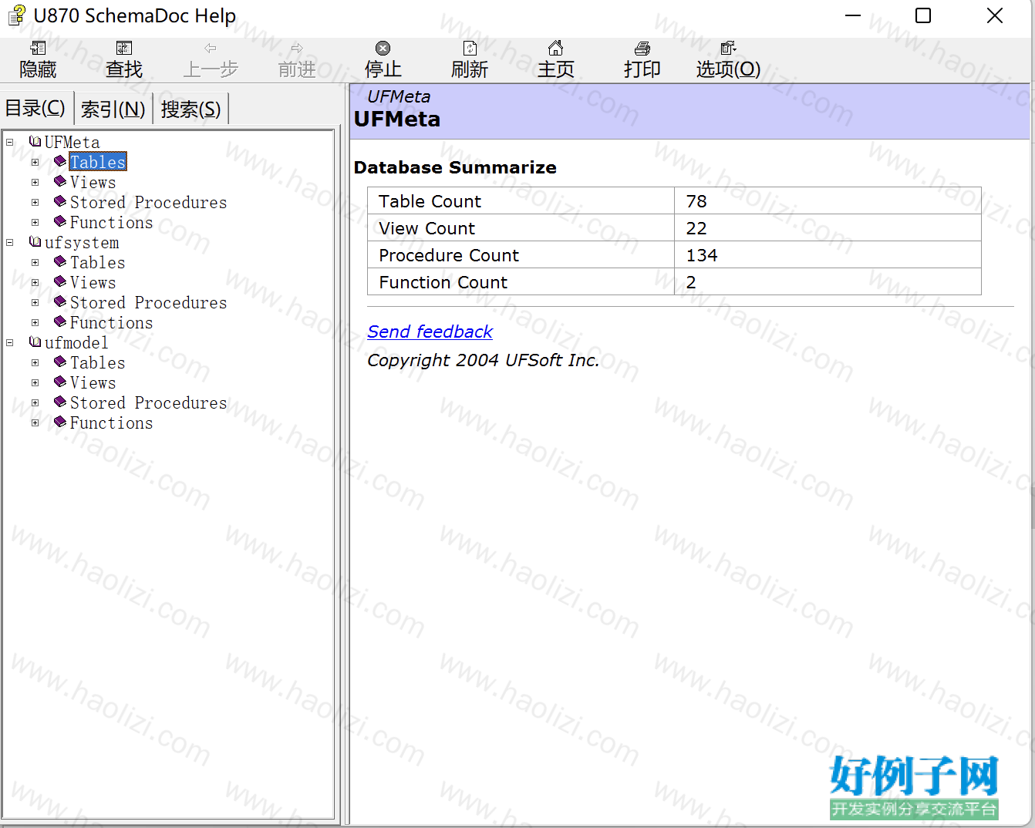Open the 选项(O) options menu
Screen dimensions: 1035x828
[729, 61]
